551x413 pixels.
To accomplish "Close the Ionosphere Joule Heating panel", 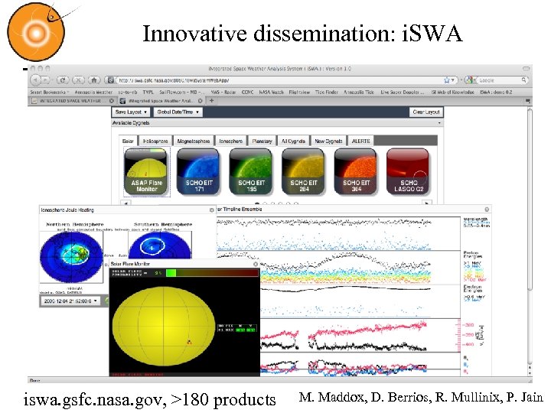I will point(211,210).
